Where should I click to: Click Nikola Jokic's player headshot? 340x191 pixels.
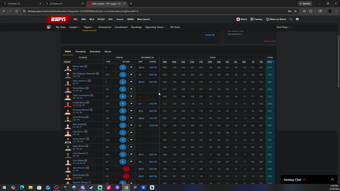(68, 68)
